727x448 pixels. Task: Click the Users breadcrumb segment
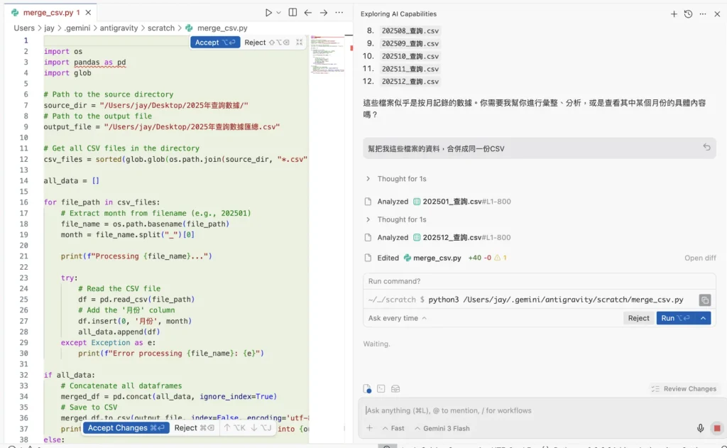[x=24, y=28]
